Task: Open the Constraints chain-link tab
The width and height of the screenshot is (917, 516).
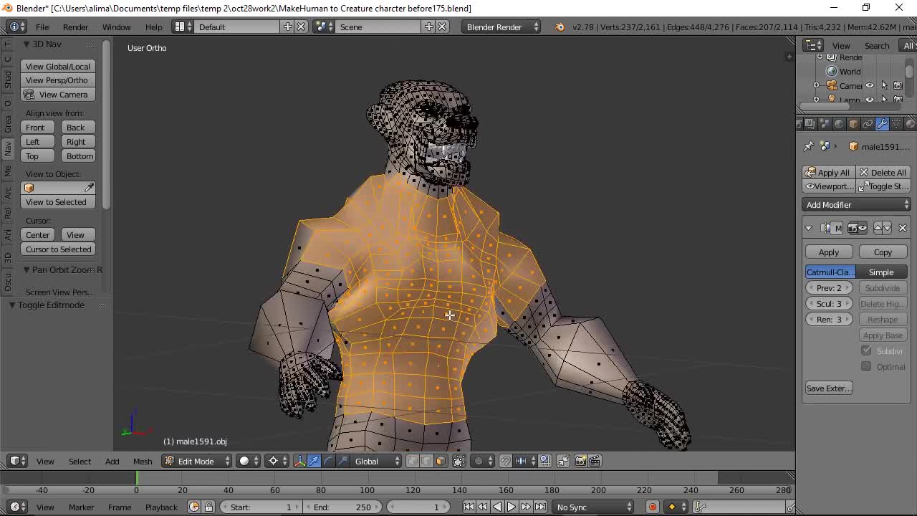Action: click(x=868, y=124)
